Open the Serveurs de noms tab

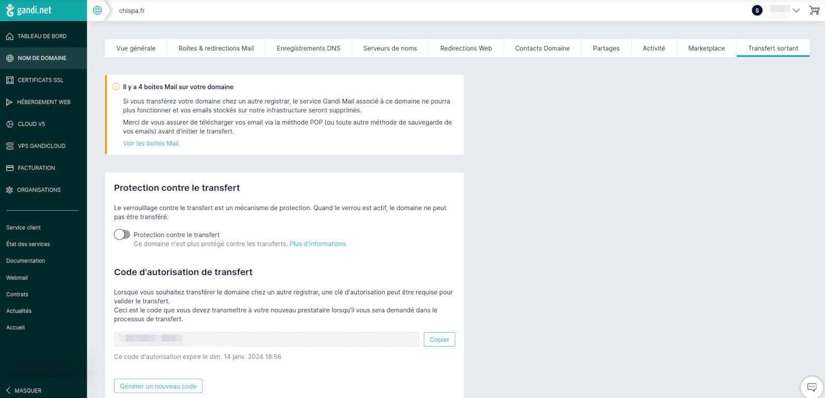coord(390,48)
